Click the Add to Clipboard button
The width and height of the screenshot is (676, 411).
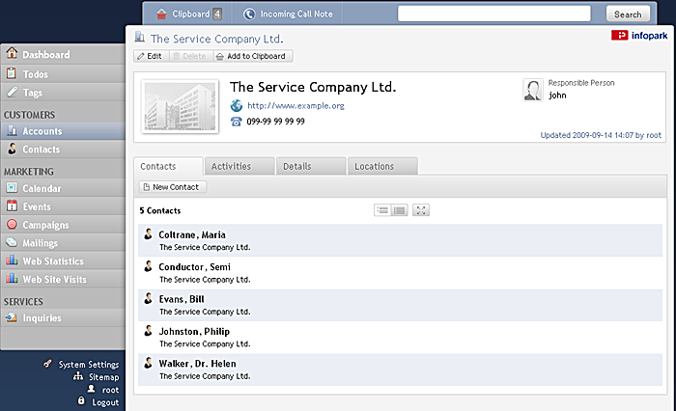[x=253, y=56]
